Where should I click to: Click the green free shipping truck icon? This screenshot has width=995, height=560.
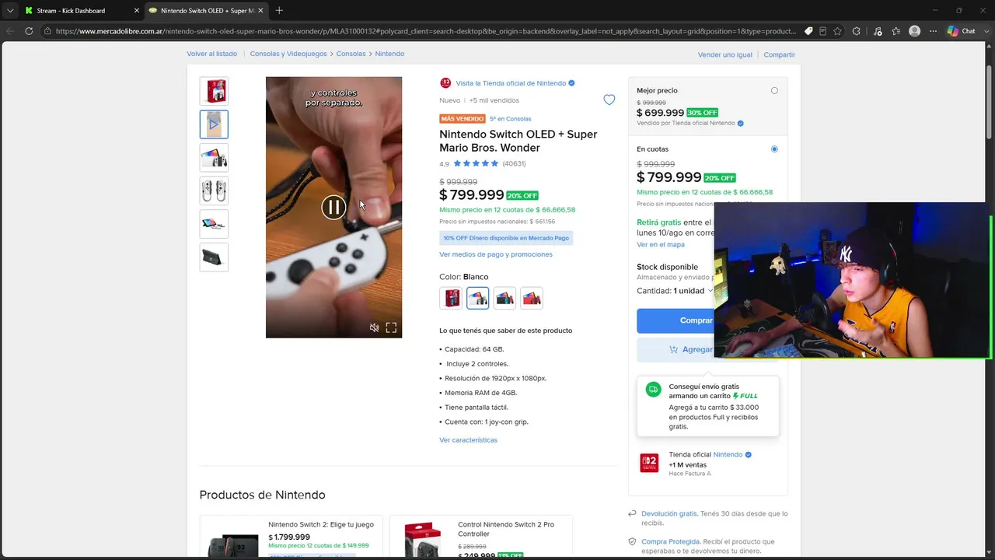(653, 389)
